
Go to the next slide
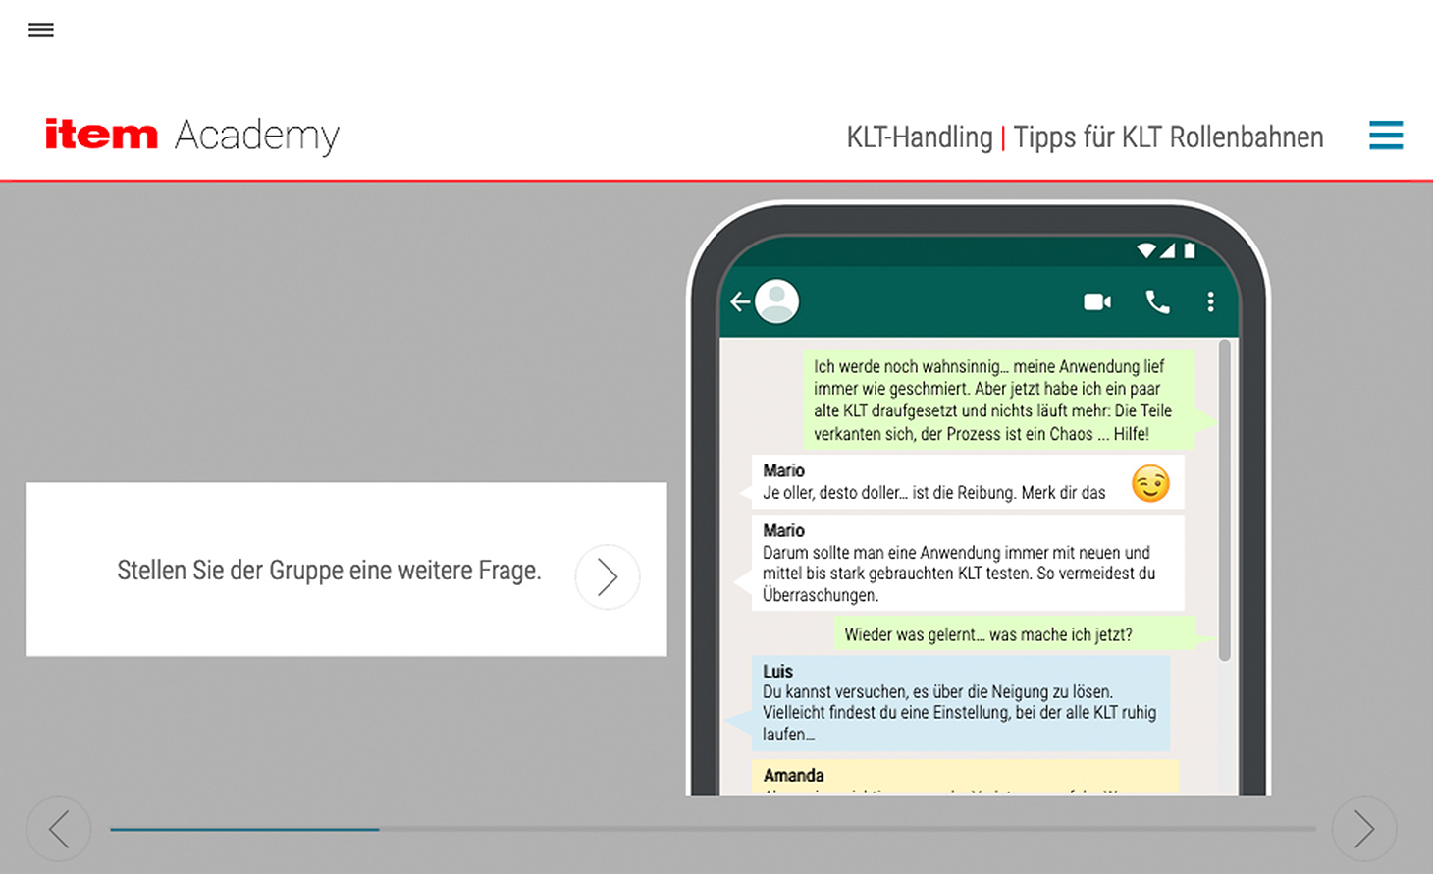coord(1364,829)
